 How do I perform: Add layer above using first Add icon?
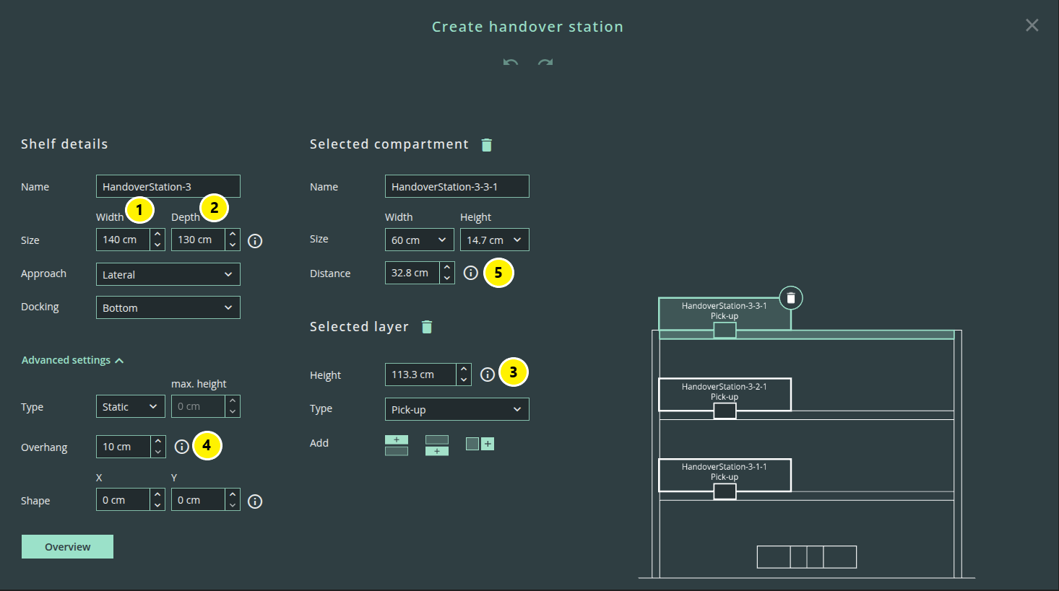tap(397, 445)
